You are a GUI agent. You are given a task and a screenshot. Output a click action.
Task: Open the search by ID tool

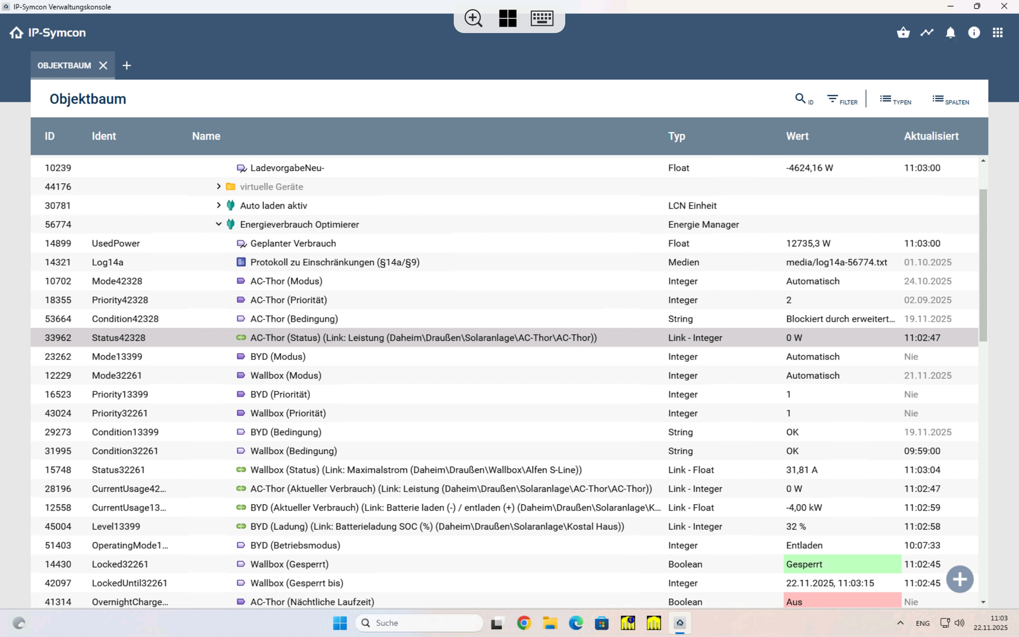coord(804,99)
